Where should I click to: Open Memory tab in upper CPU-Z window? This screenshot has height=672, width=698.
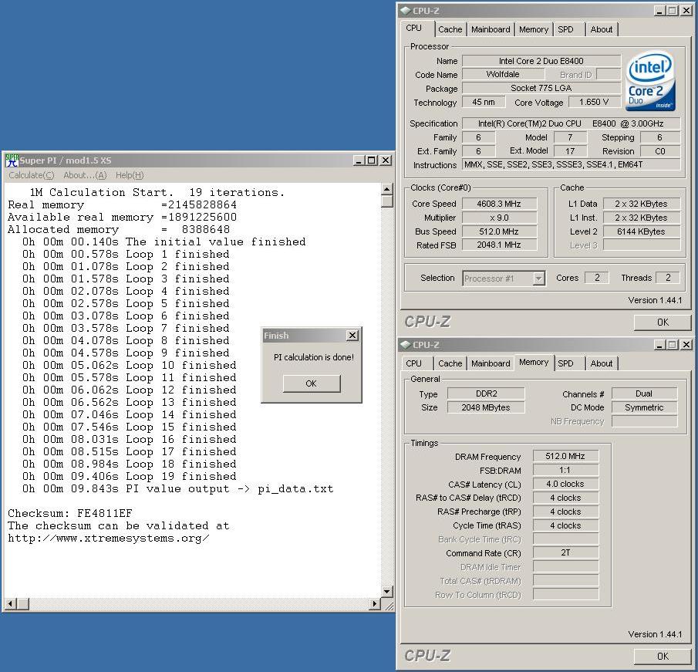(x=533, y=29)
